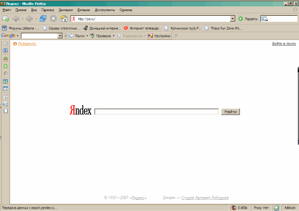The width and height of the screenshot is (299, 211).
Task: Open the Вид menu
Action: coord(34,10)
